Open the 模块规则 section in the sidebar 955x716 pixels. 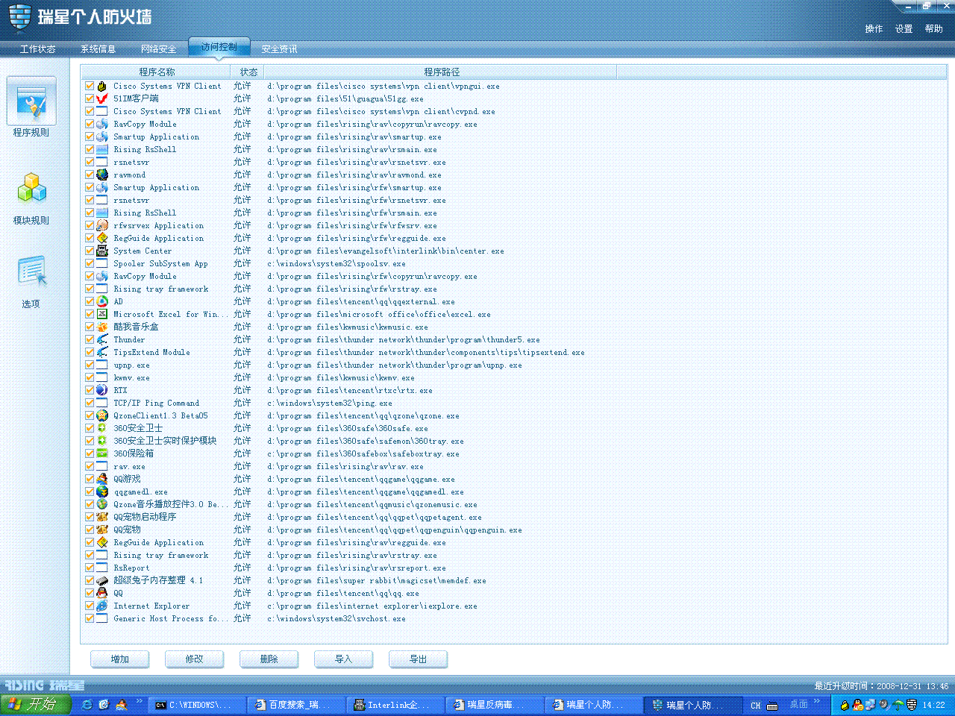click(x=31, y=198)
